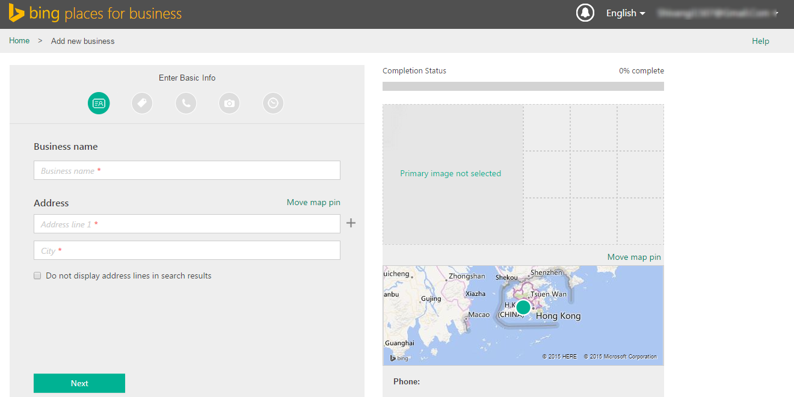Click the 'Macao' label on map
794x397 pixels.
[x=479, y=315]
